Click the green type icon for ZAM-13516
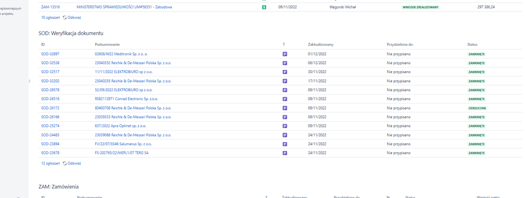The width and height of the screenshot is (525, 198). pos(264,7)
